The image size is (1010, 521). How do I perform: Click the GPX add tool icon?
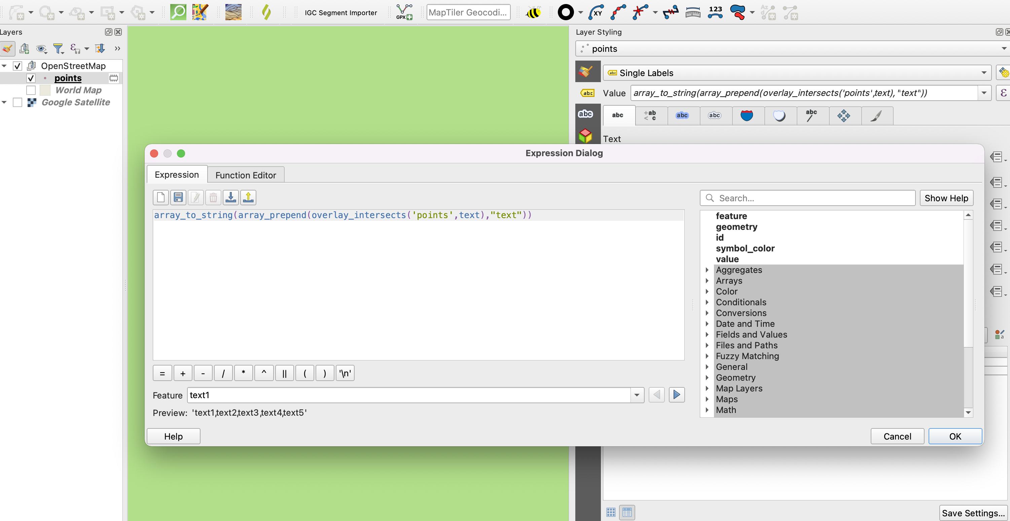click(x=404, y=12)
